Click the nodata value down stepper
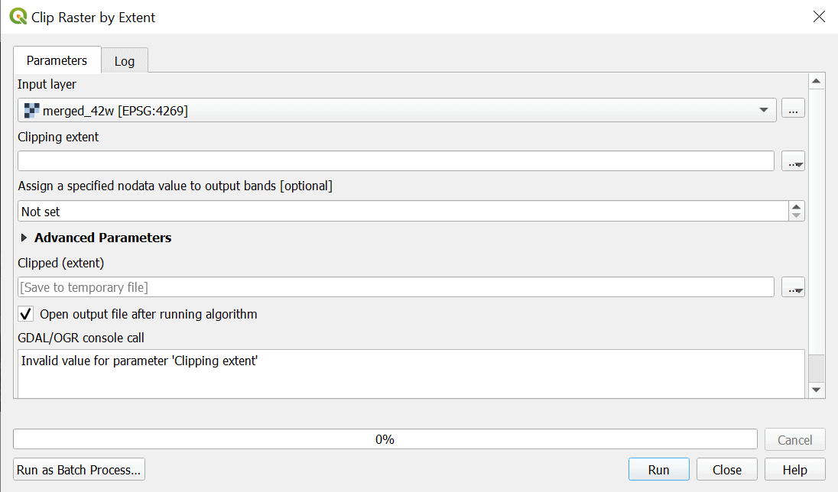This screenshot has height=492, width=838. point(794,215)
